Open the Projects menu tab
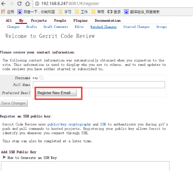 pyautogui.click(x=39, y=21)
